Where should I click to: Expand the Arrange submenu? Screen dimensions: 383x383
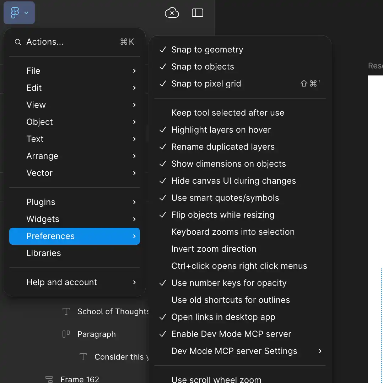(x=75, y=156)
